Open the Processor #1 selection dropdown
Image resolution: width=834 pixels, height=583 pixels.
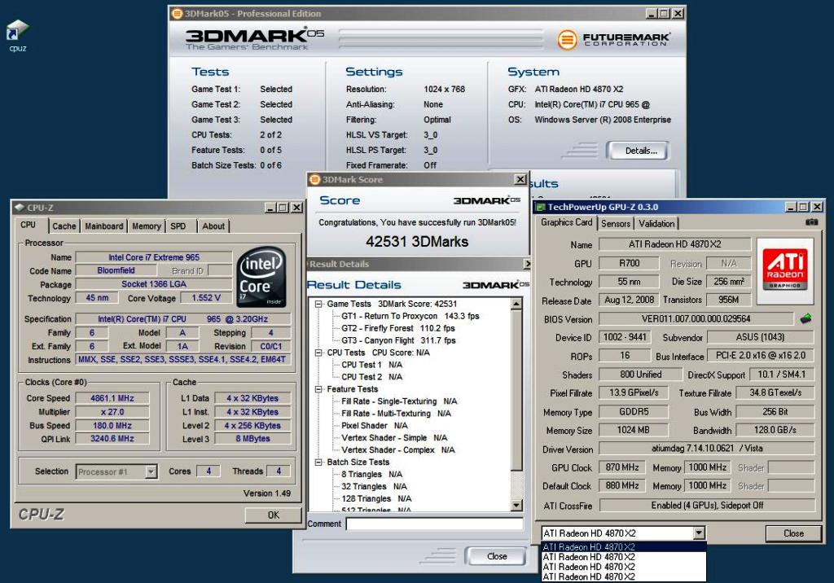click(x=151, y=471)
